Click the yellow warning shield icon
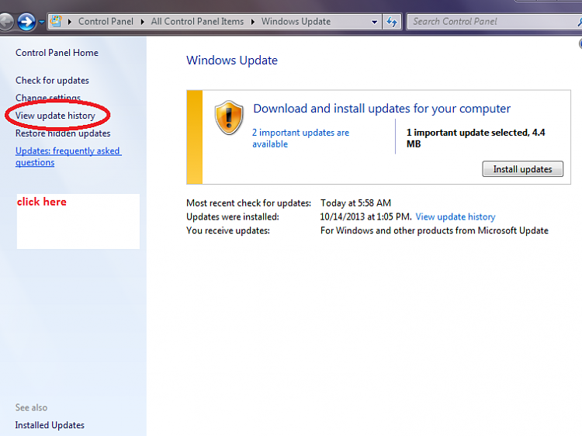 (x=229, y=118)
